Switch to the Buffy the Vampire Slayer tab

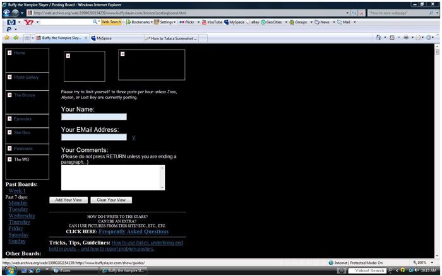[61, 38]
